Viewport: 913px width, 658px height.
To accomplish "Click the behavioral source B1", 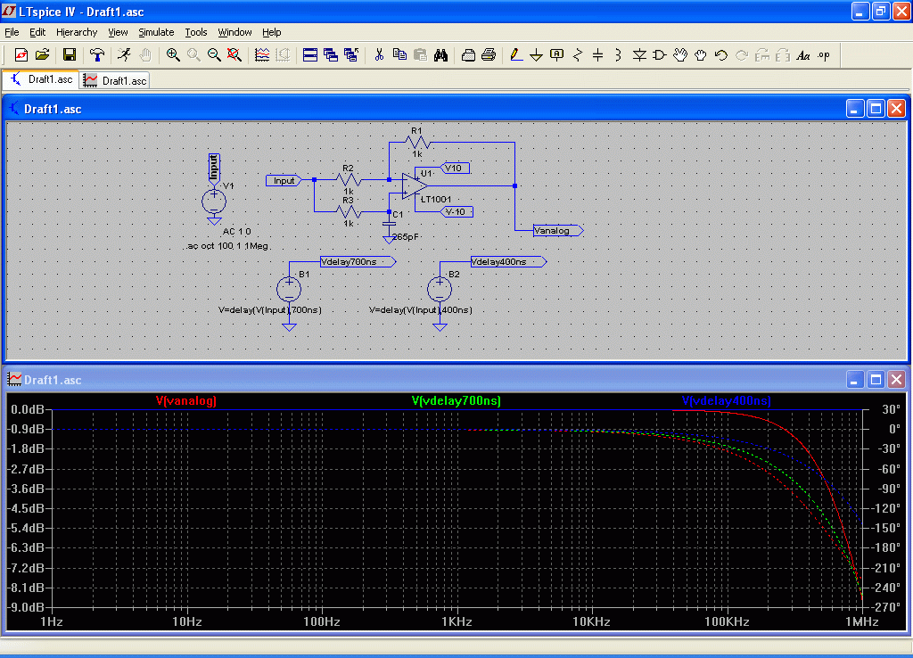I will (289, 289).
